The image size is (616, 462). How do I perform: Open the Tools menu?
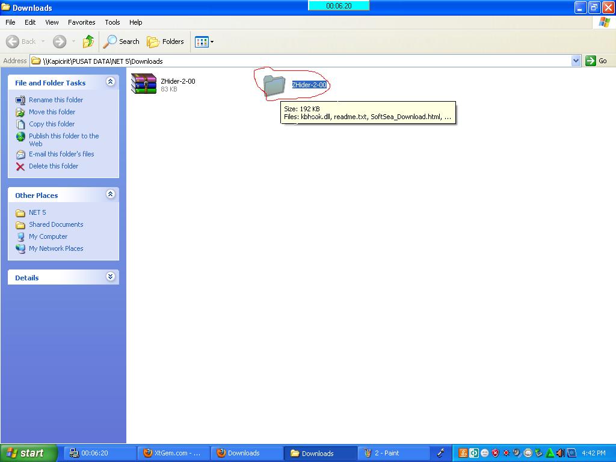[112, 22]
